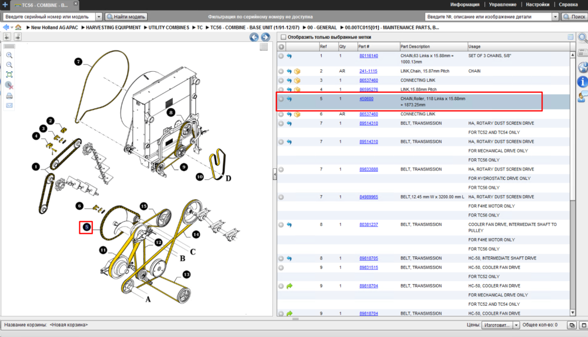Select callout 5 in the diagram
Image resolution: width=588 pixels, height=337 pixels.
(86, 227)
